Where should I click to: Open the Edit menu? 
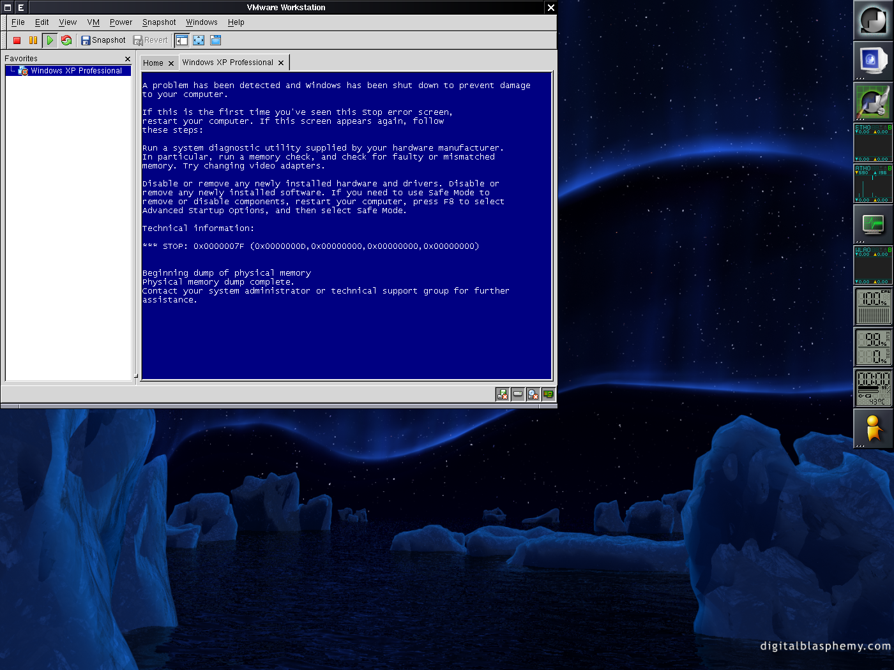pyautogui.click(x=42, y=22)
